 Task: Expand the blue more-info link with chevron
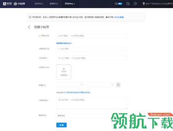coord(64,43)
